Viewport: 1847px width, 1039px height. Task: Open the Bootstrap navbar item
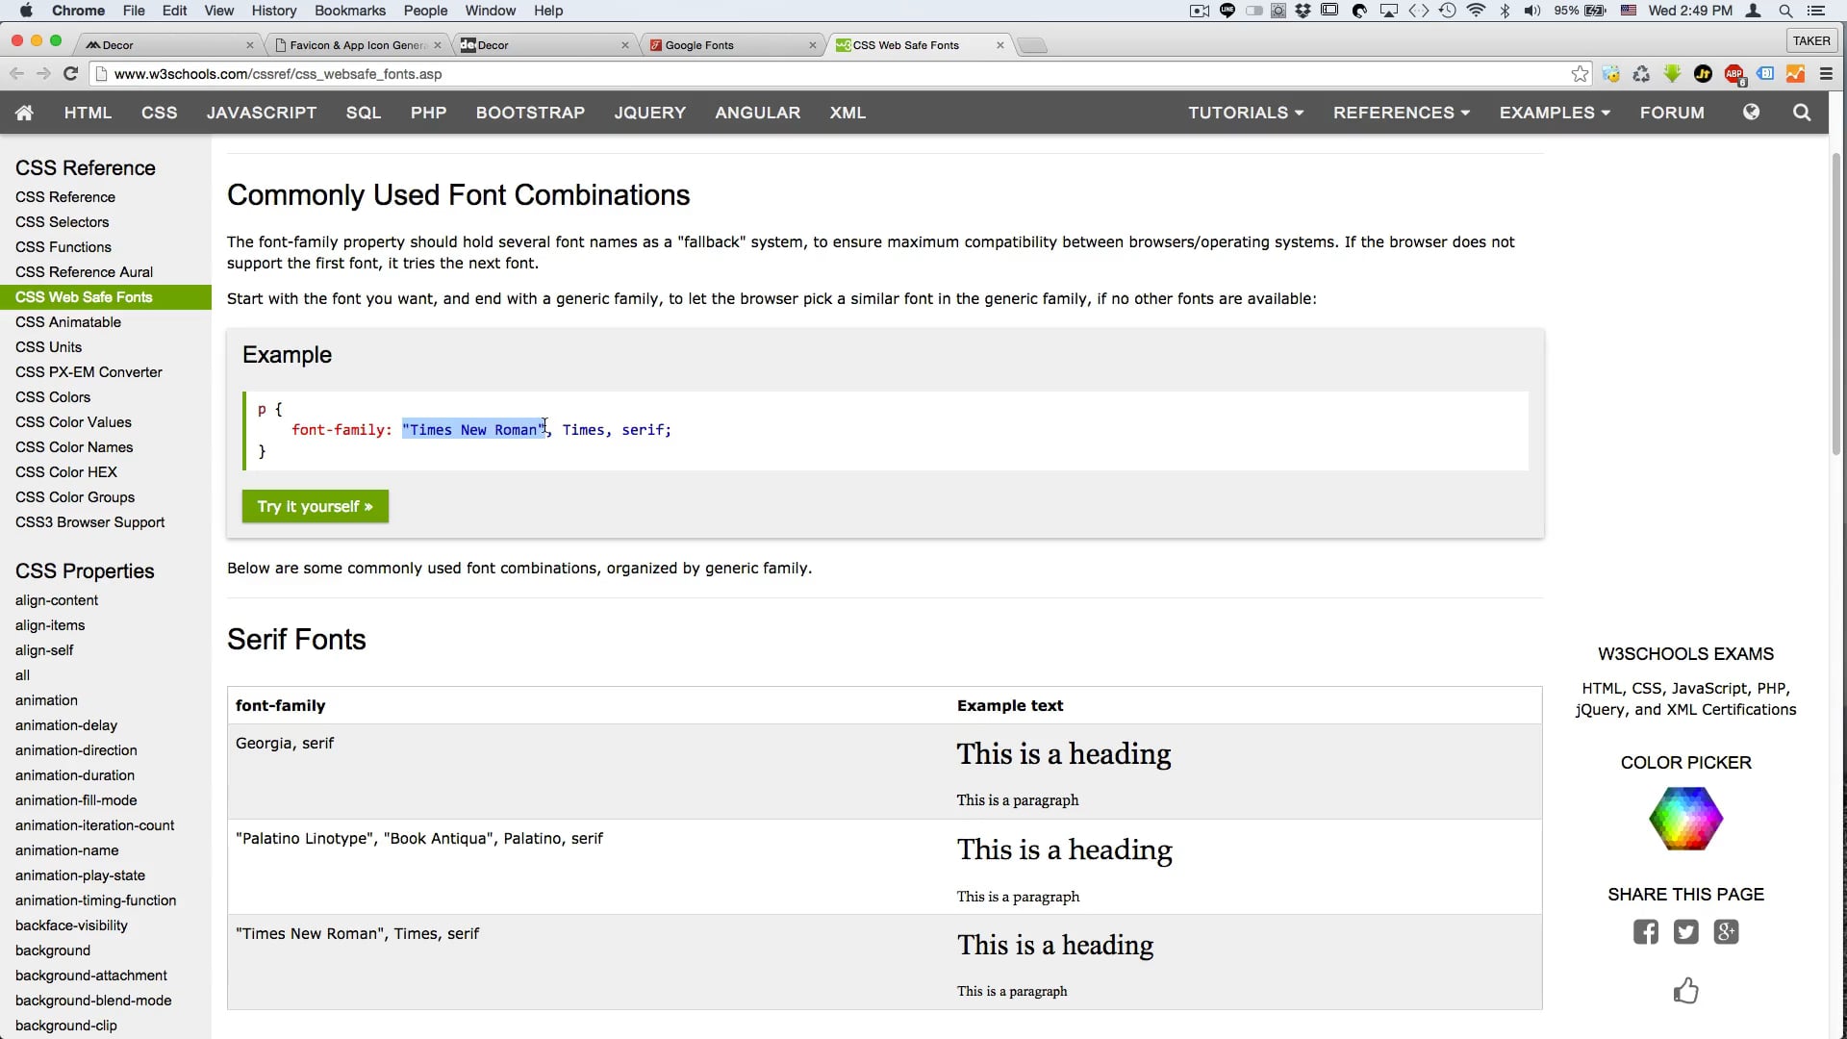pos(530,113)
